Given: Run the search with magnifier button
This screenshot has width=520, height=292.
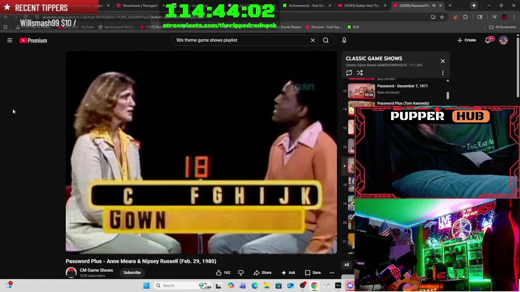Looking at the screenshot, I should click(x=326, y=40).
